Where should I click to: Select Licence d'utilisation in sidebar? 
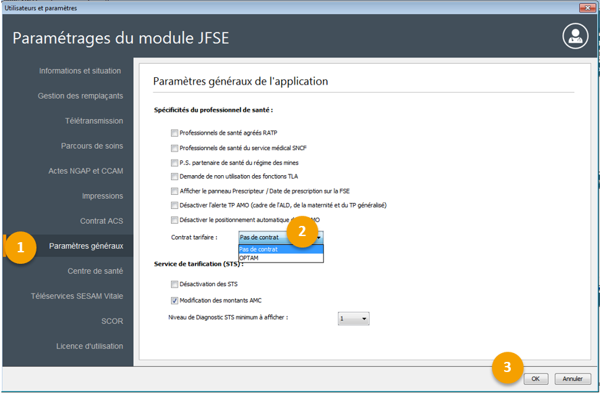(89, 346)
